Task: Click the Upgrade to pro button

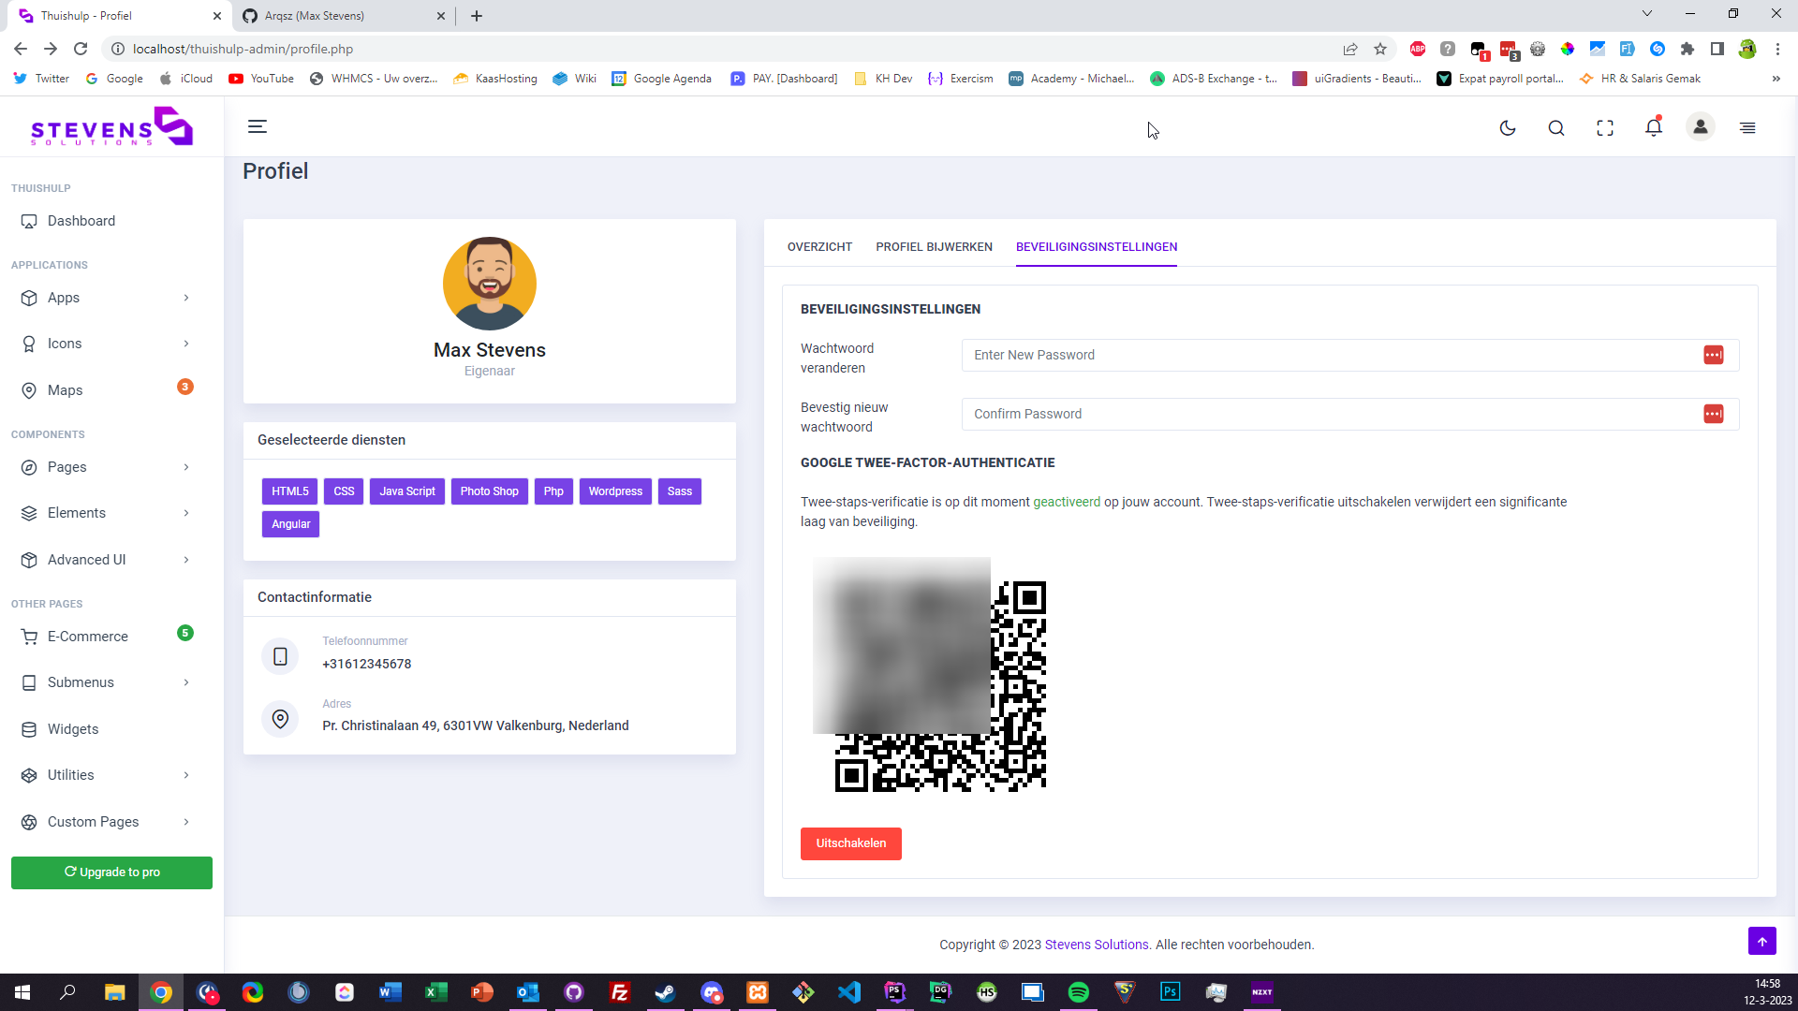Action: (x=111, y=872)
